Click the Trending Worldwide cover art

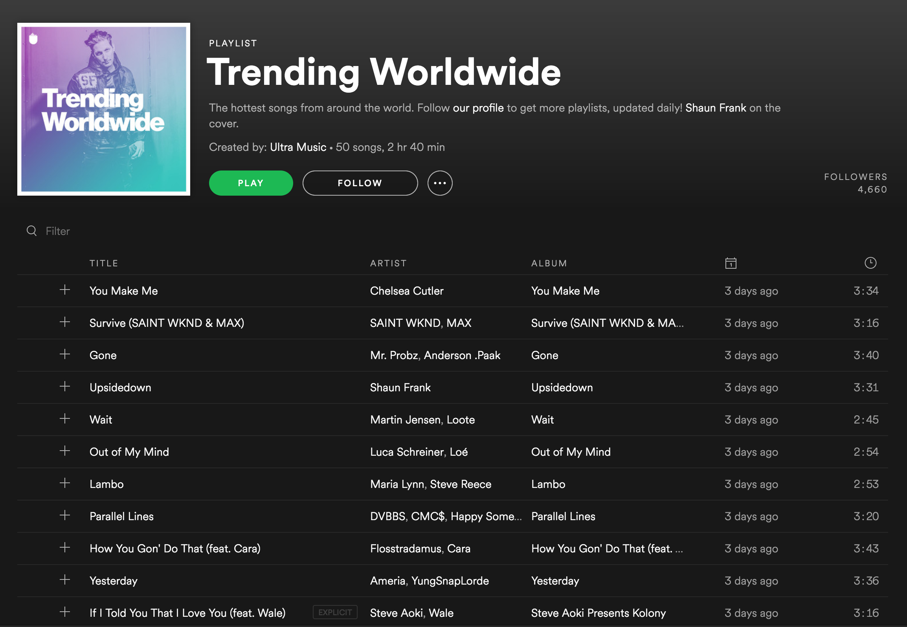104,109
